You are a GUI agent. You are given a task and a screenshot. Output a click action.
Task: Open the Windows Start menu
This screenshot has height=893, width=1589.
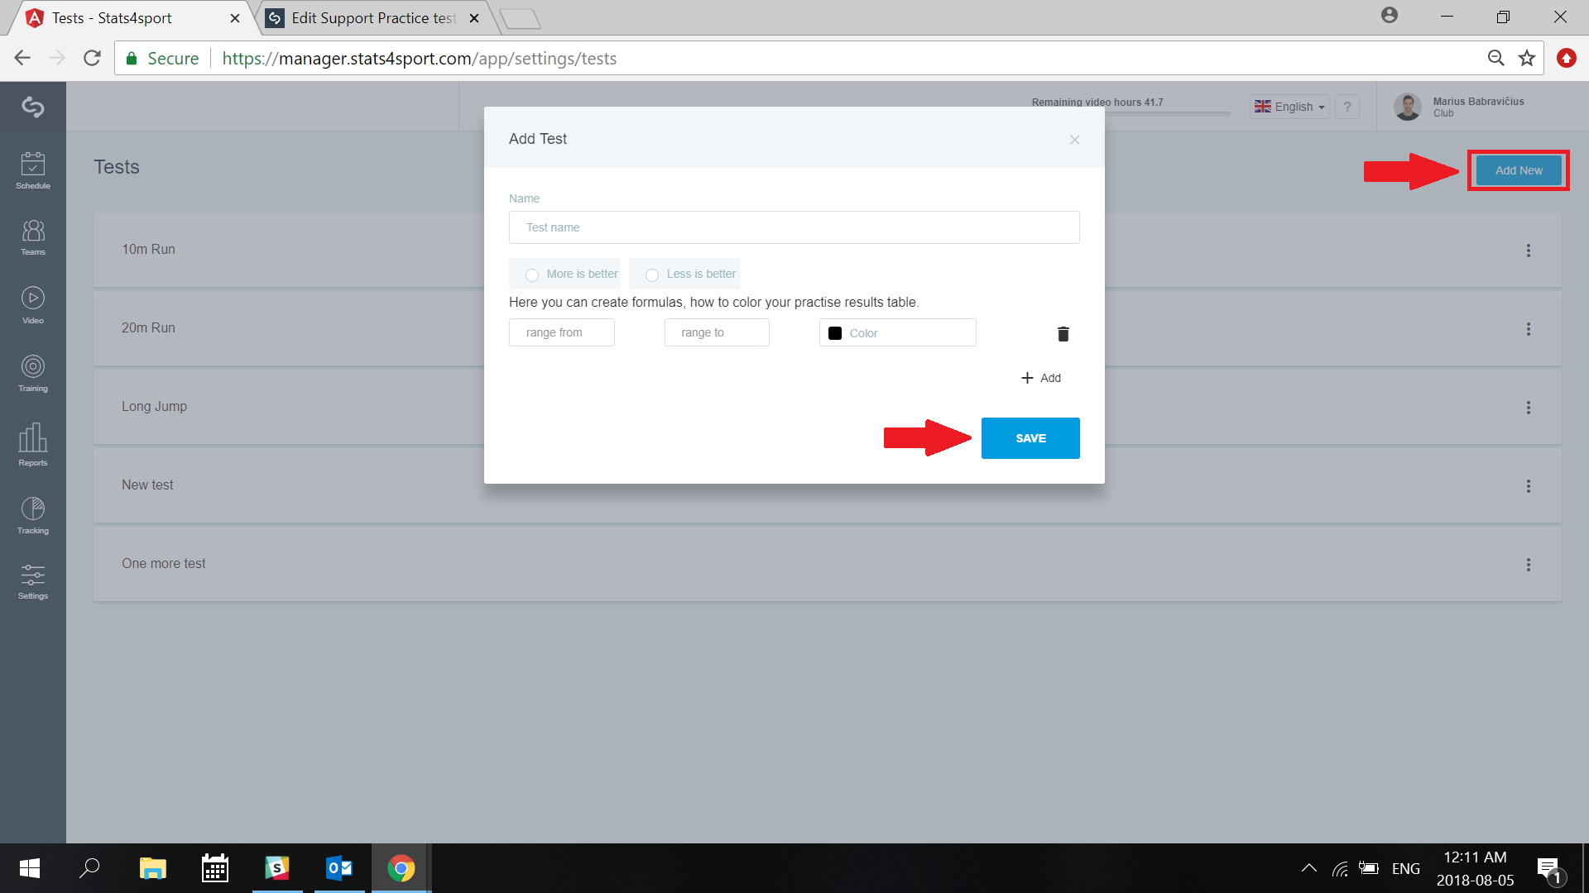tap(30, 868)
